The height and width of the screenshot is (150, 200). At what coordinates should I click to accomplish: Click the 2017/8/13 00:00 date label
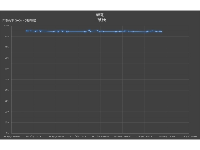pyautogui.click(x=78, y=136)
